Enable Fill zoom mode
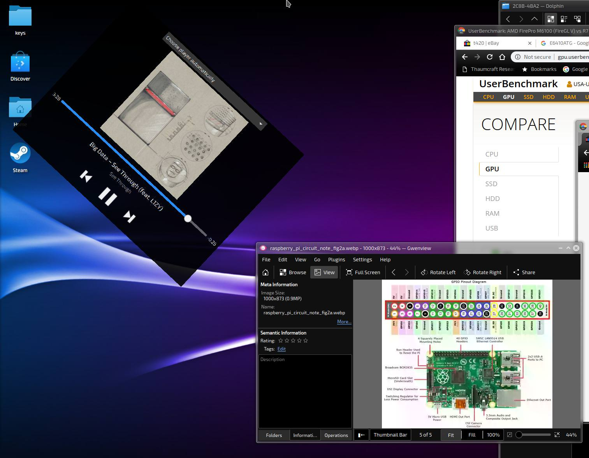 pyautogui.click(x=472, y=435)
